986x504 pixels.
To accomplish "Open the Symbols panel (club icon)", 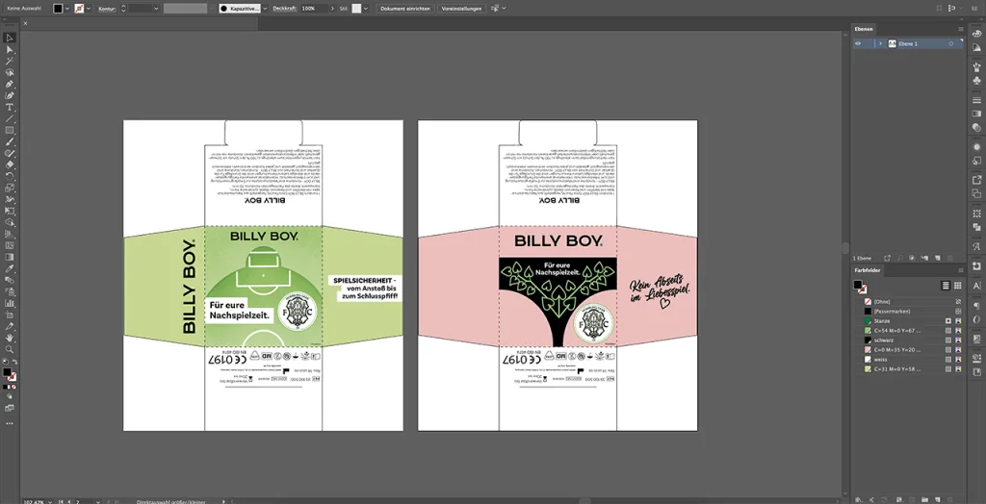I will tap(976, 81).
